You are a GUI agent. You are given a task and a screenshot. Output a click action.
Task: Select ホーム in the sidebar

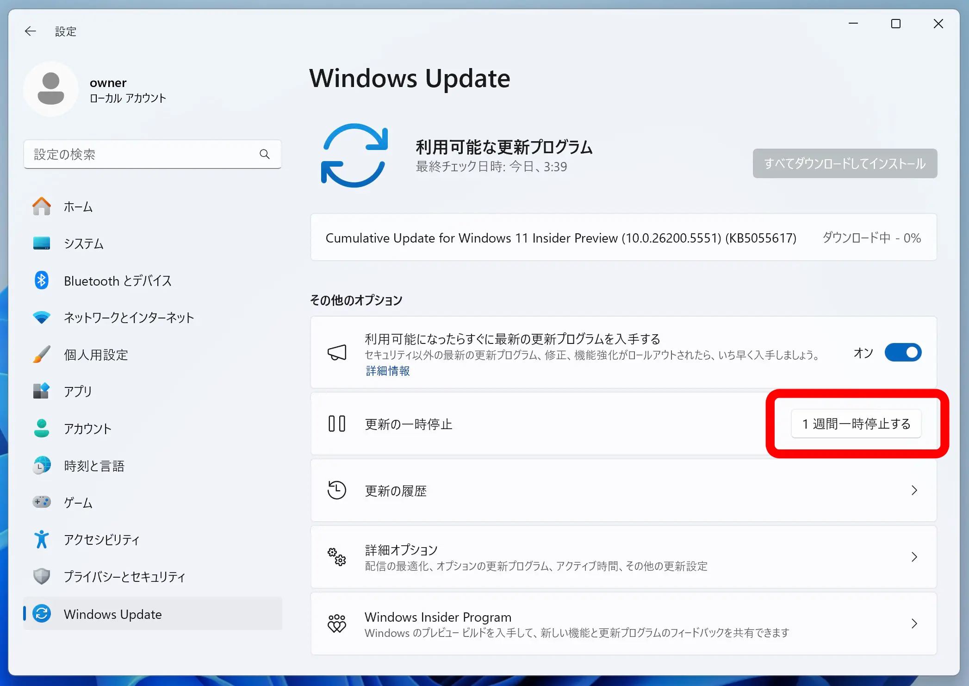point(78,206)
